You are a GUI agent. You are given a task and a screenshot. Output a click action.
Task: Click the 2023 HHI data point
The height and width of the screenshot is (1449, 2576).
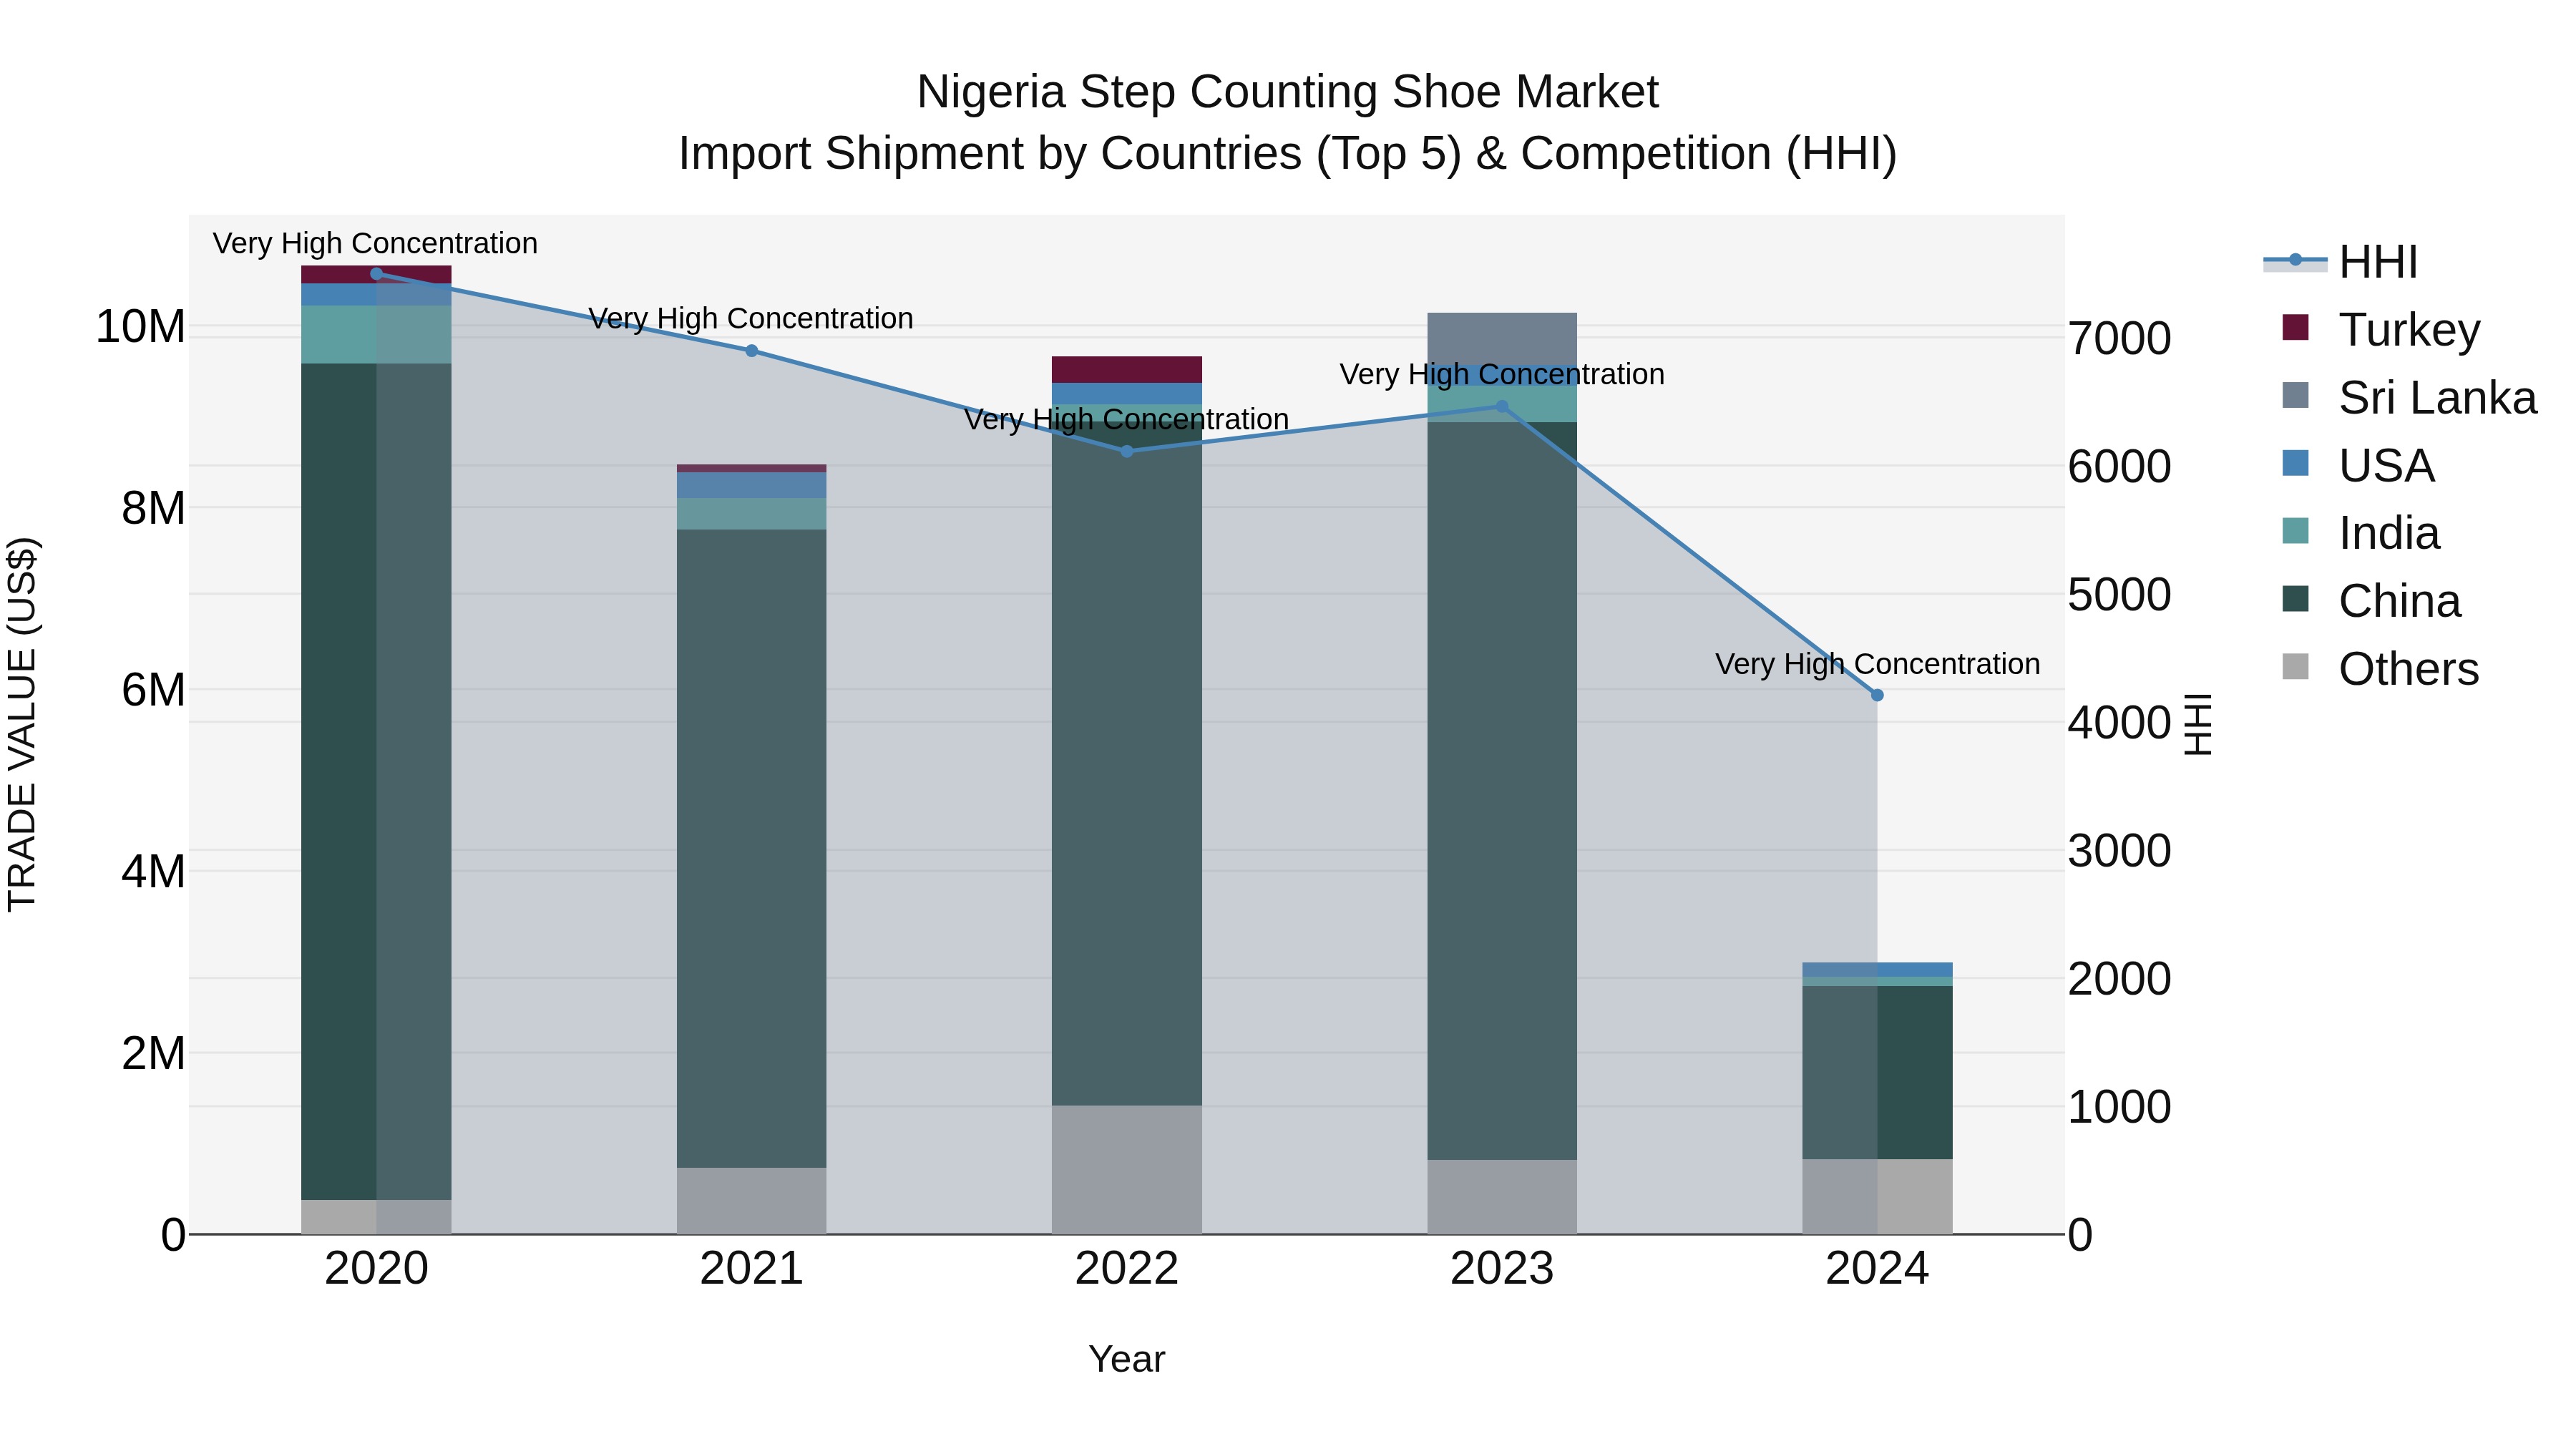[1502, 407]
